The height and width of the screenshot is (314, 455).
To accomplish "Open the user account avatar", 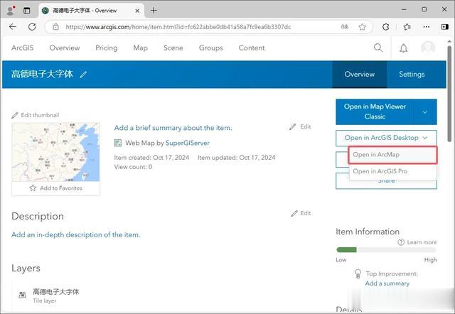I will [428, 48].
